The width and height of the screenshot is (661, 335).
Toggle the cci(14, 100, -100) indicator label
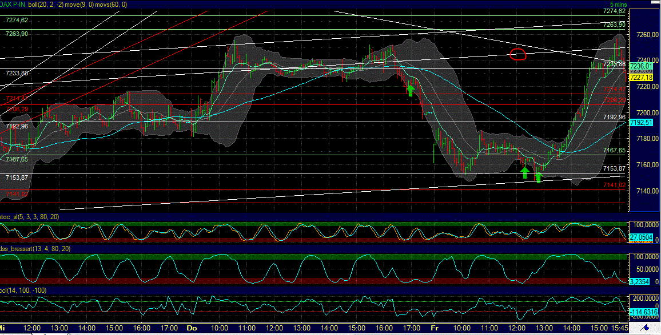pyautogui.click(x=23, y=290)
